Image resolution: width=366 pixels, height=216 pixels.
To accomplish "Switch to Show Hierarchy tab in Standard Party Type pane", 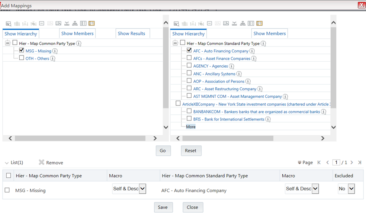I will (x=188, y=33).
